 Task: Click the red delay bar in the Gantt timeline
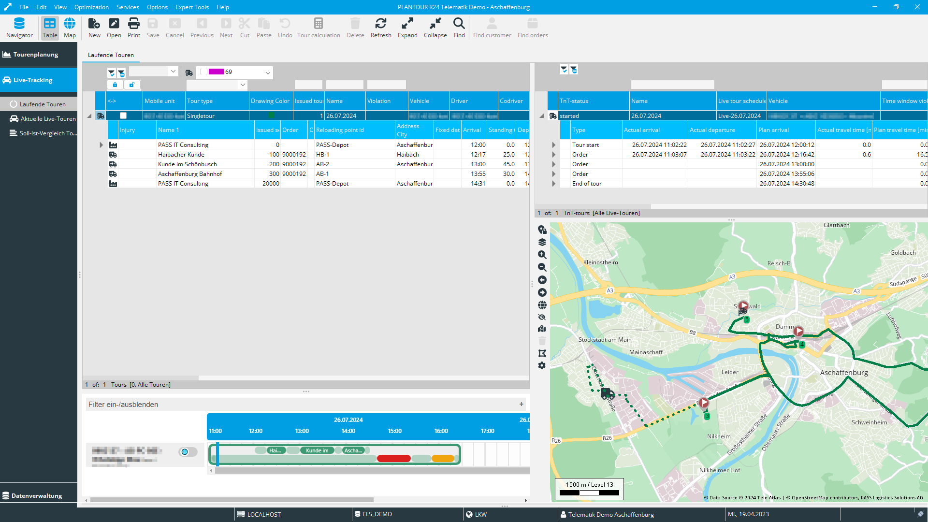(394, 458)
